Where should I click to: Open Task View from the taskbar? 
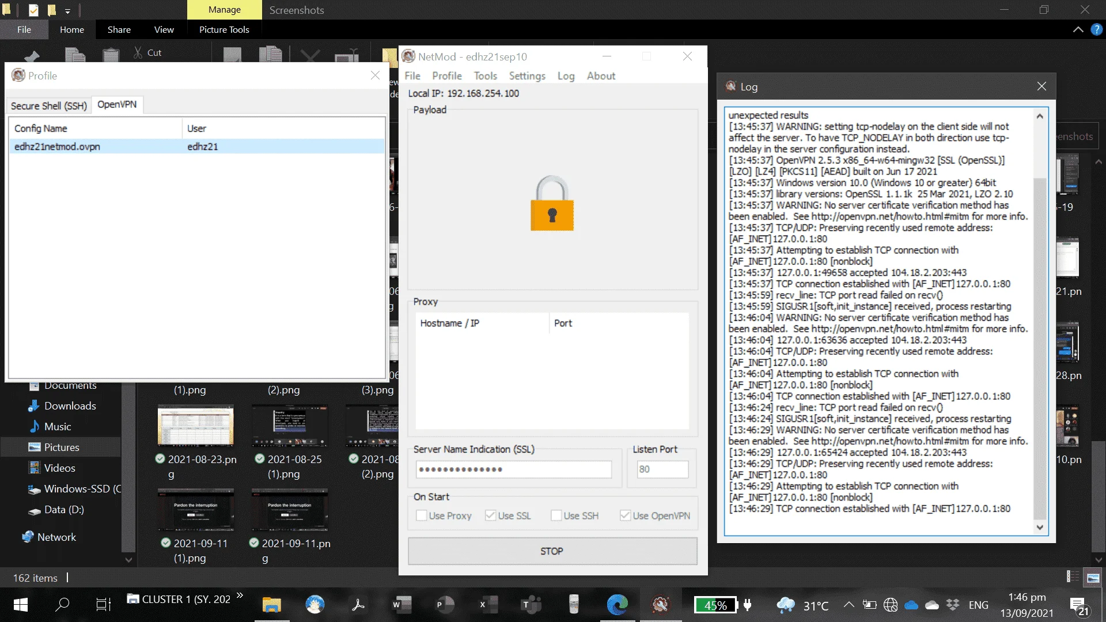(103, 605)
